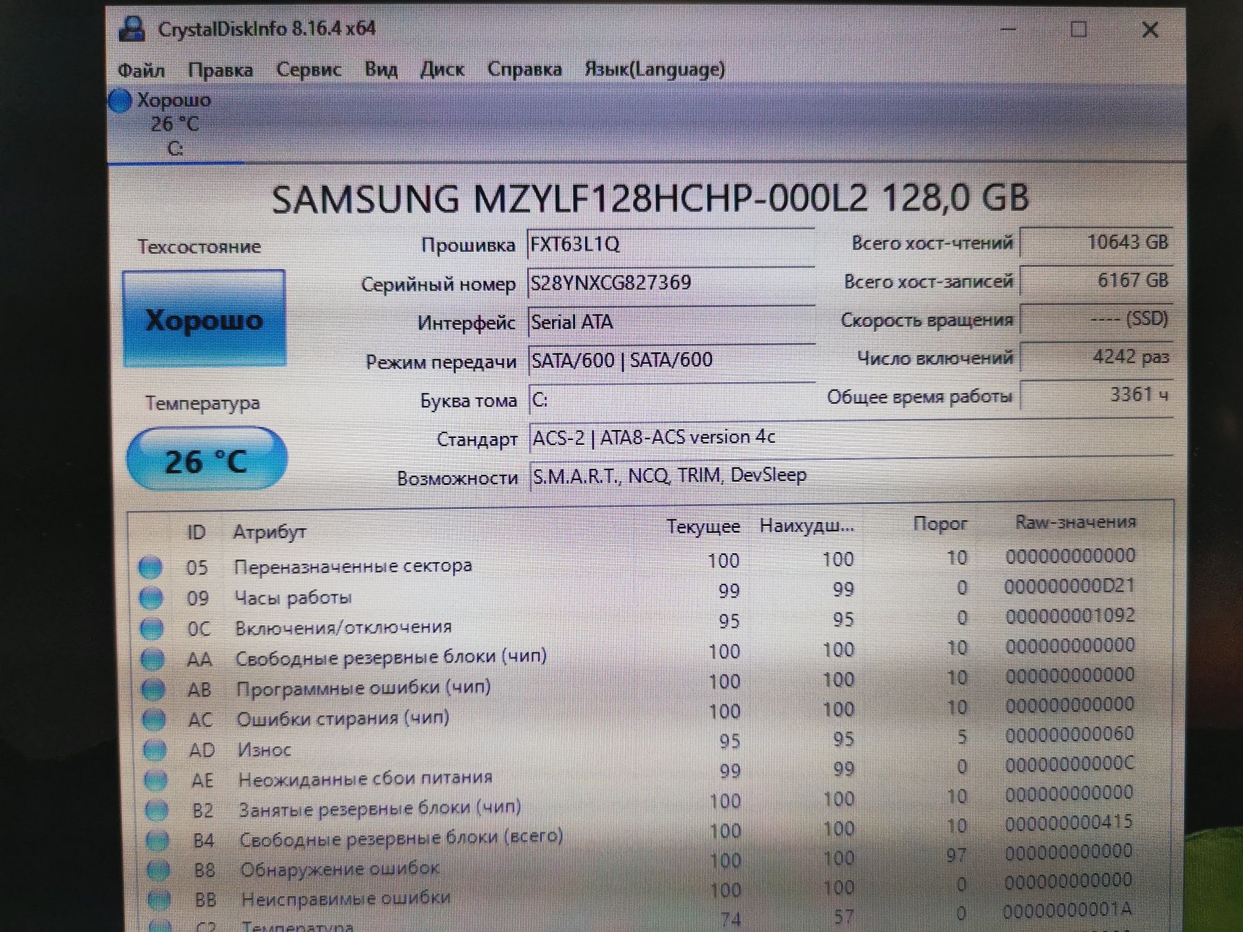Minimize the CrystalDiskInfo window
The height and width of the screenshot is (932, 1243).
pos(1009,29)
